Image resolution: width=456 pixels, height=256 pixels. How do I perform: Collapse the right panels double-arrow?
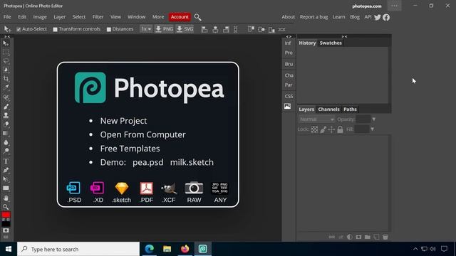pos(344,36)
